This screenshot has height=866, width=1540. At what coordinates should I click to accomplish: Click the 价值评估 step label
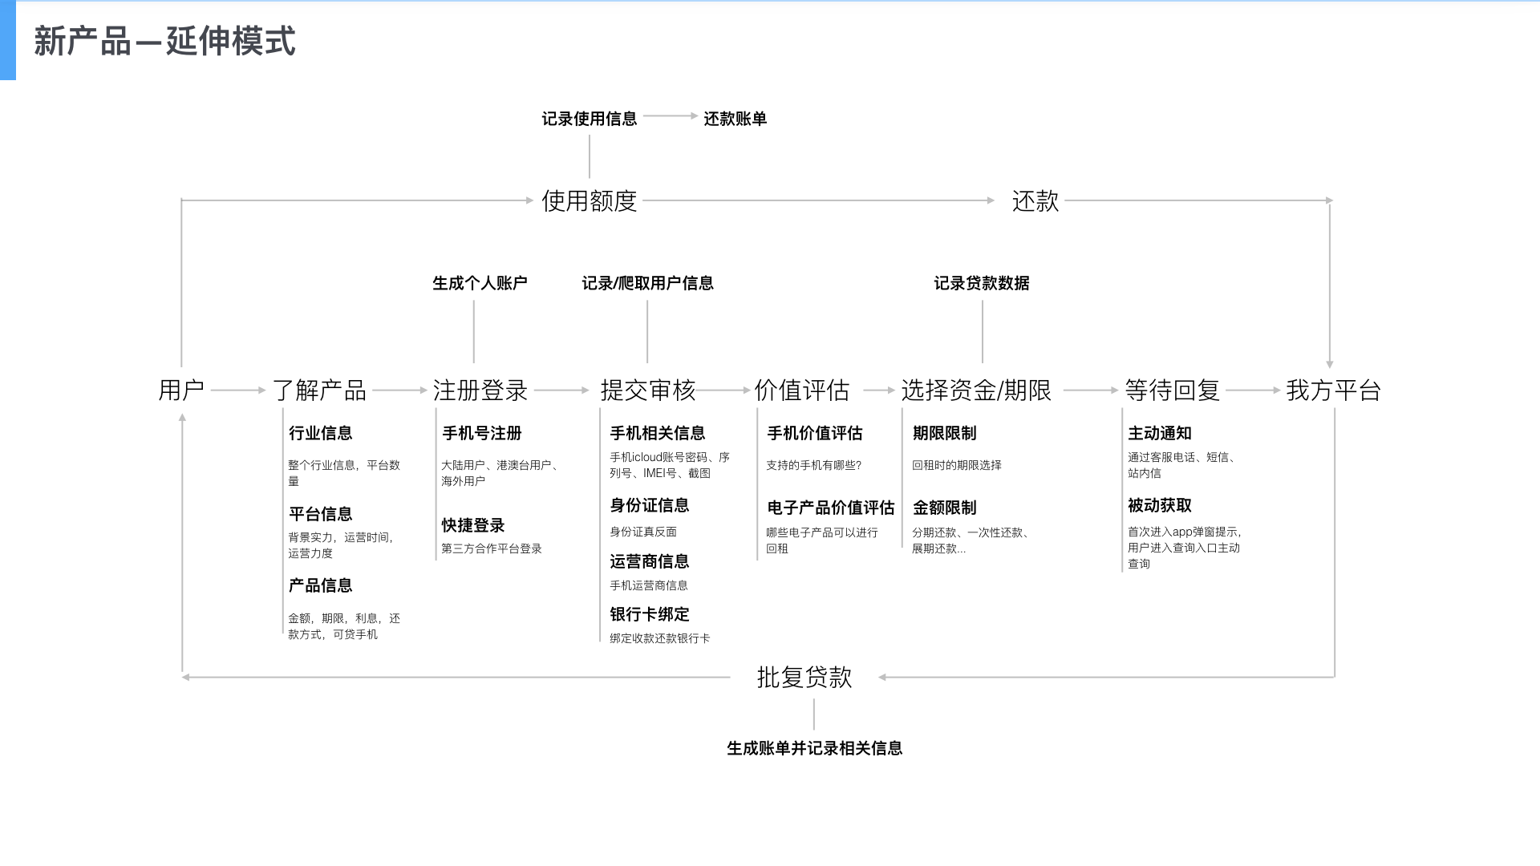click(x=802, y=391)
